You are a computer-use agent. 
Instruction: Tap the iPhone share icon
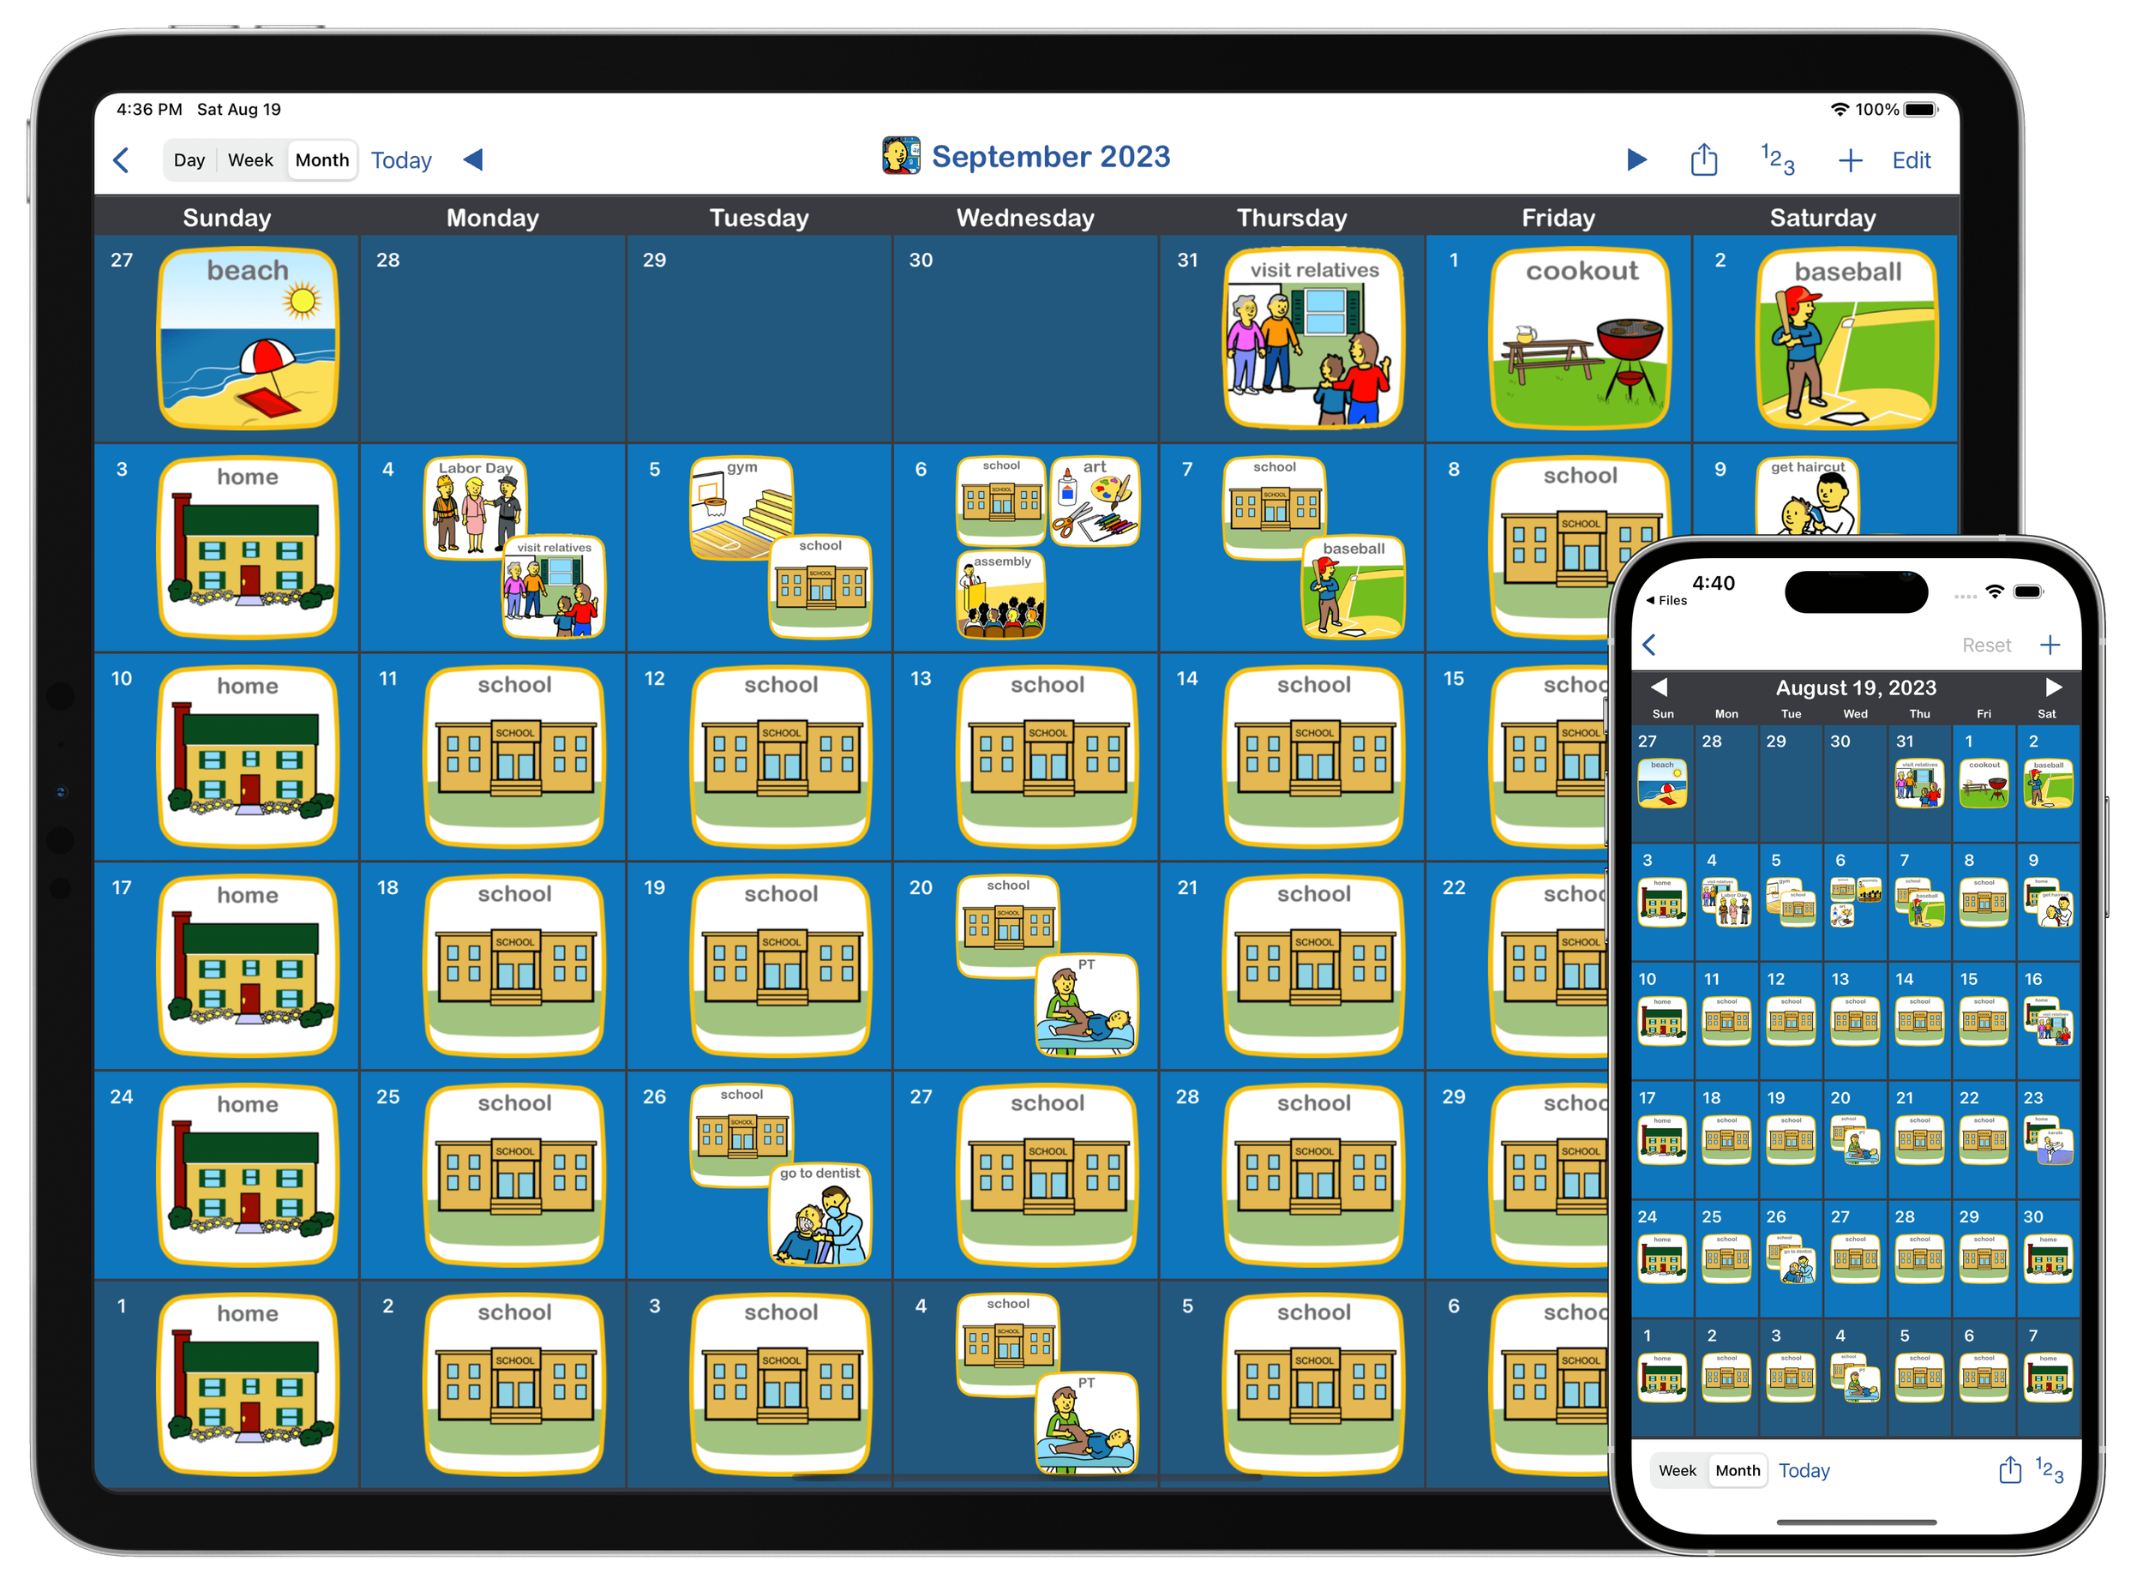[x=2009, y=1470]
